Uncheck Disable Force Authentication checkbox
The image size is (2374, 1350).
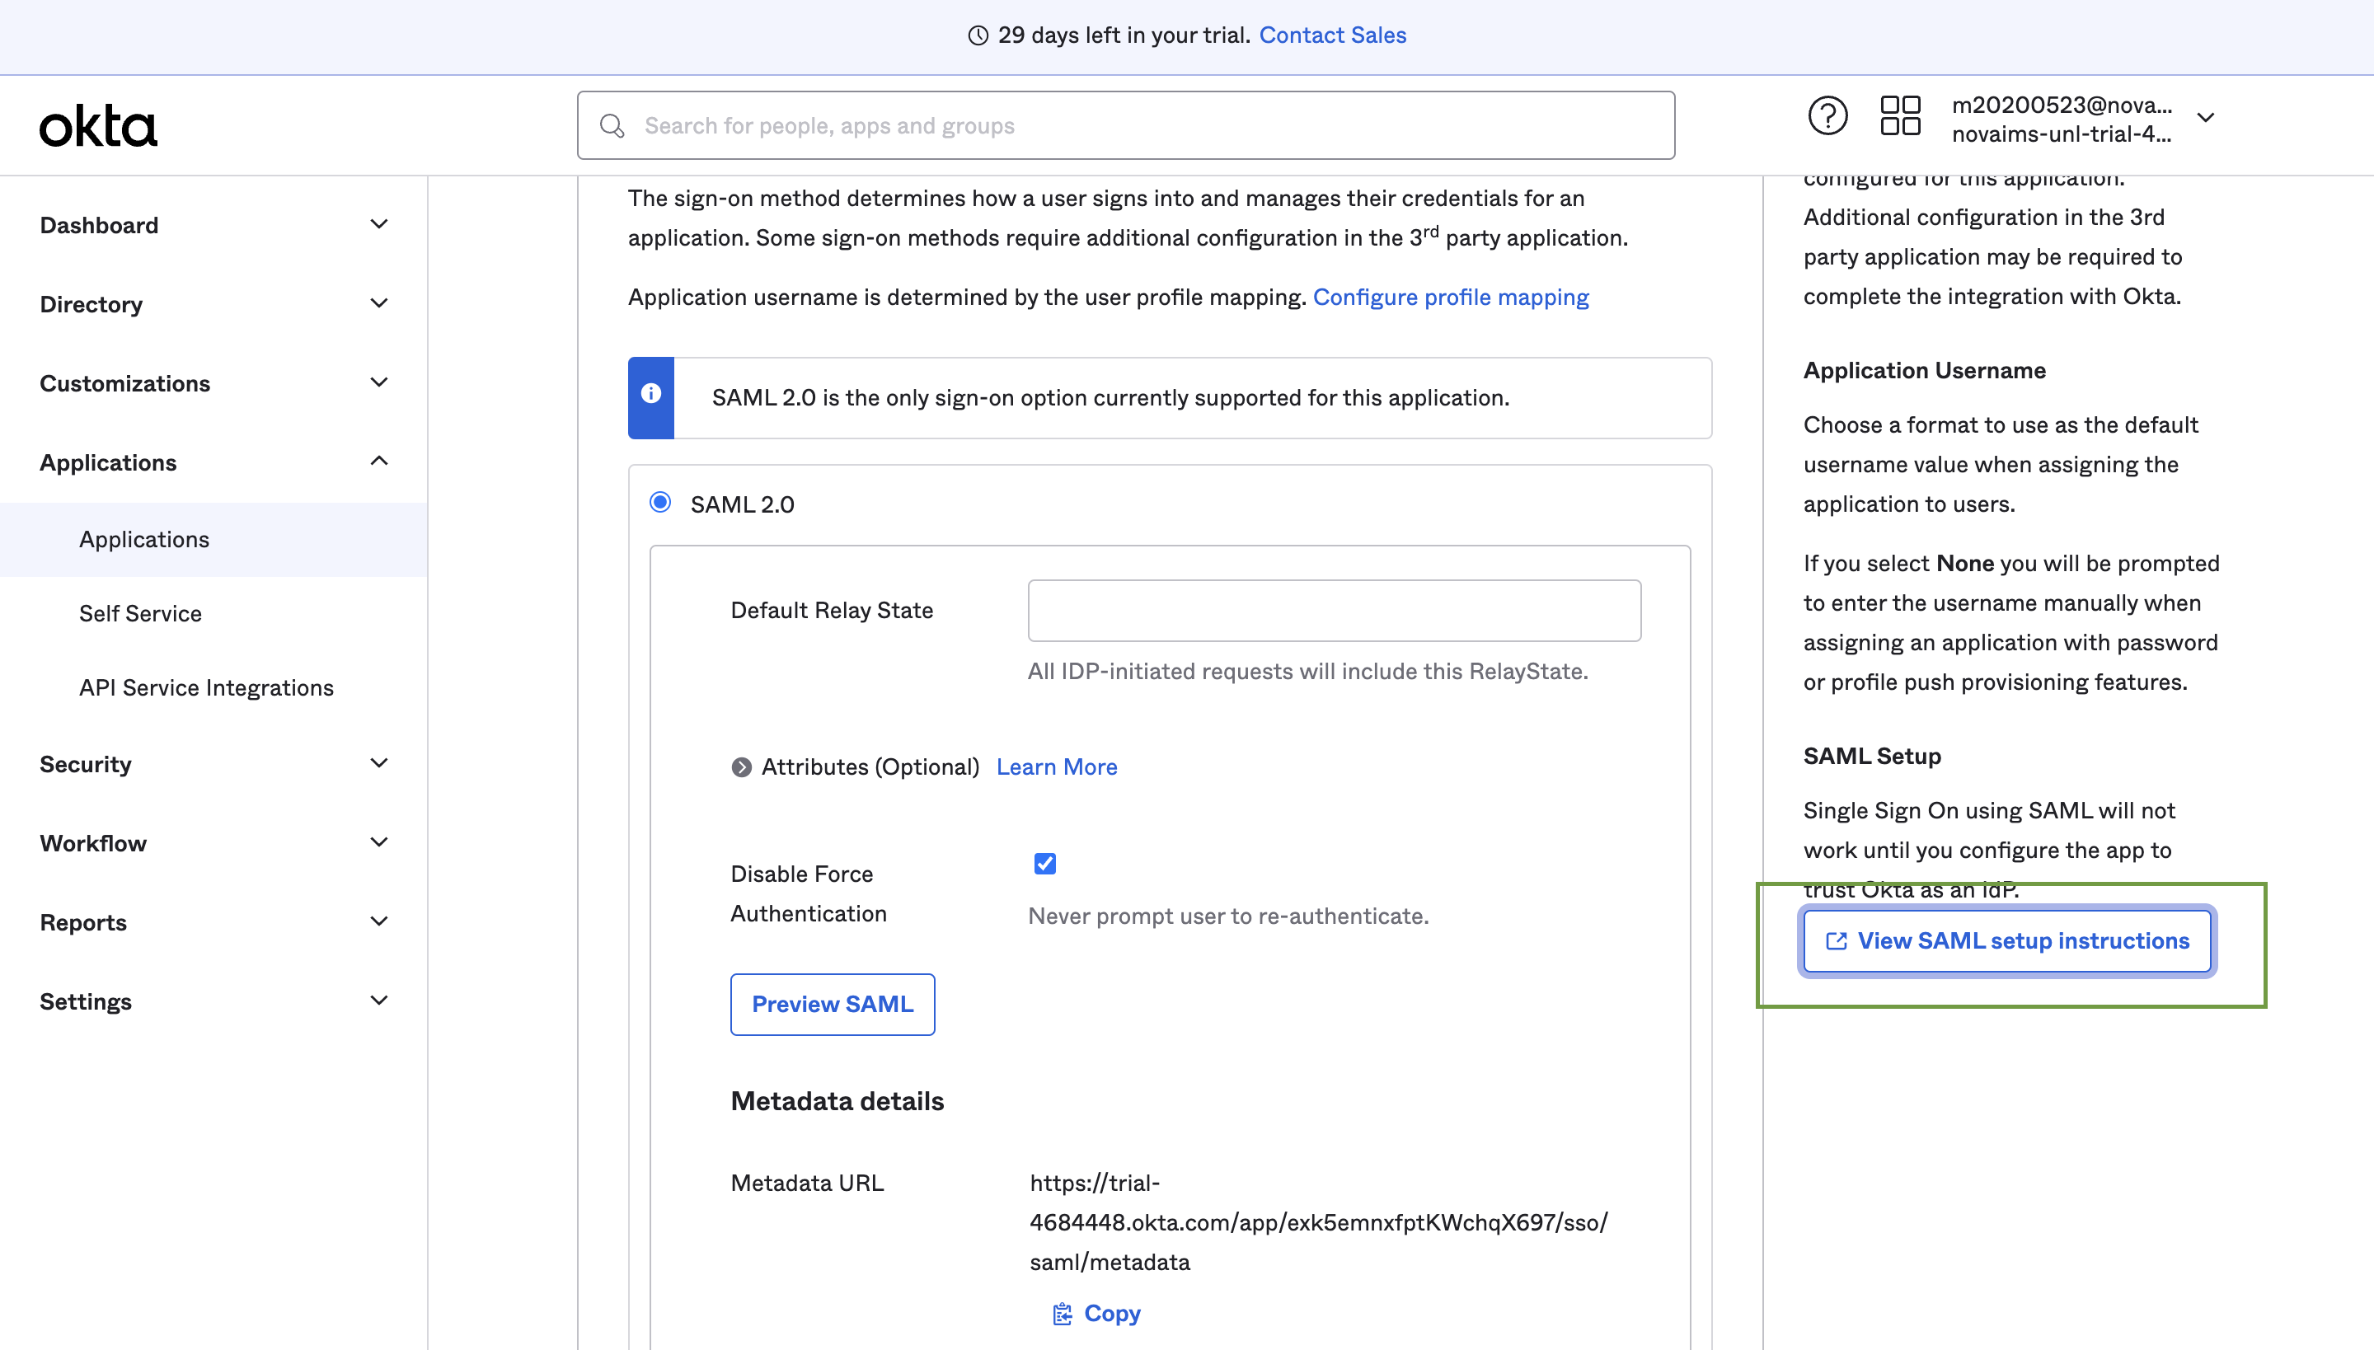tap(1045, 863)
